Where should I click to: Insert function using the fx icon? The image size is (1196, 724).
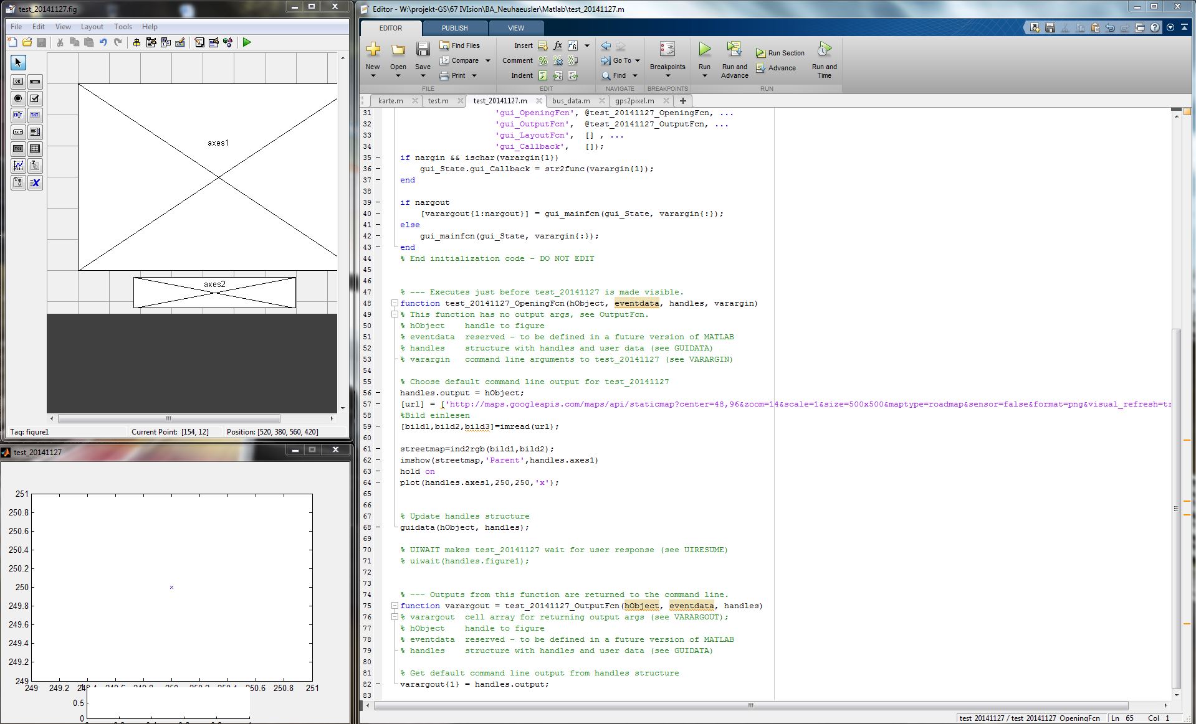coord(558,45)
